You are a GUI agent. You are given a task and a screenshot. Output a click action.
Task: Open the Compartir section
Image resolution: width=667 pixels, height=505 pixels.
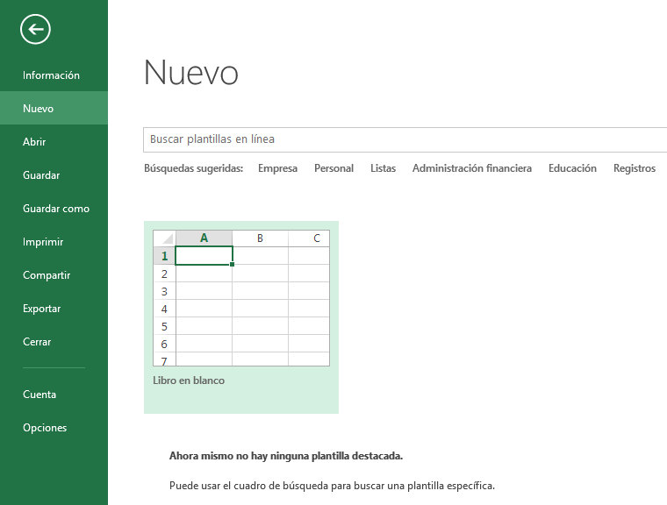click(x=47, y=275)
